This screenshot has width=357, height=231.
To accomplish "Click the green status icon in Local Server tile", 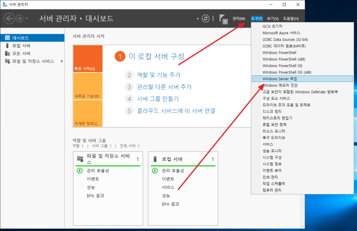I will [x=155, y=171].
